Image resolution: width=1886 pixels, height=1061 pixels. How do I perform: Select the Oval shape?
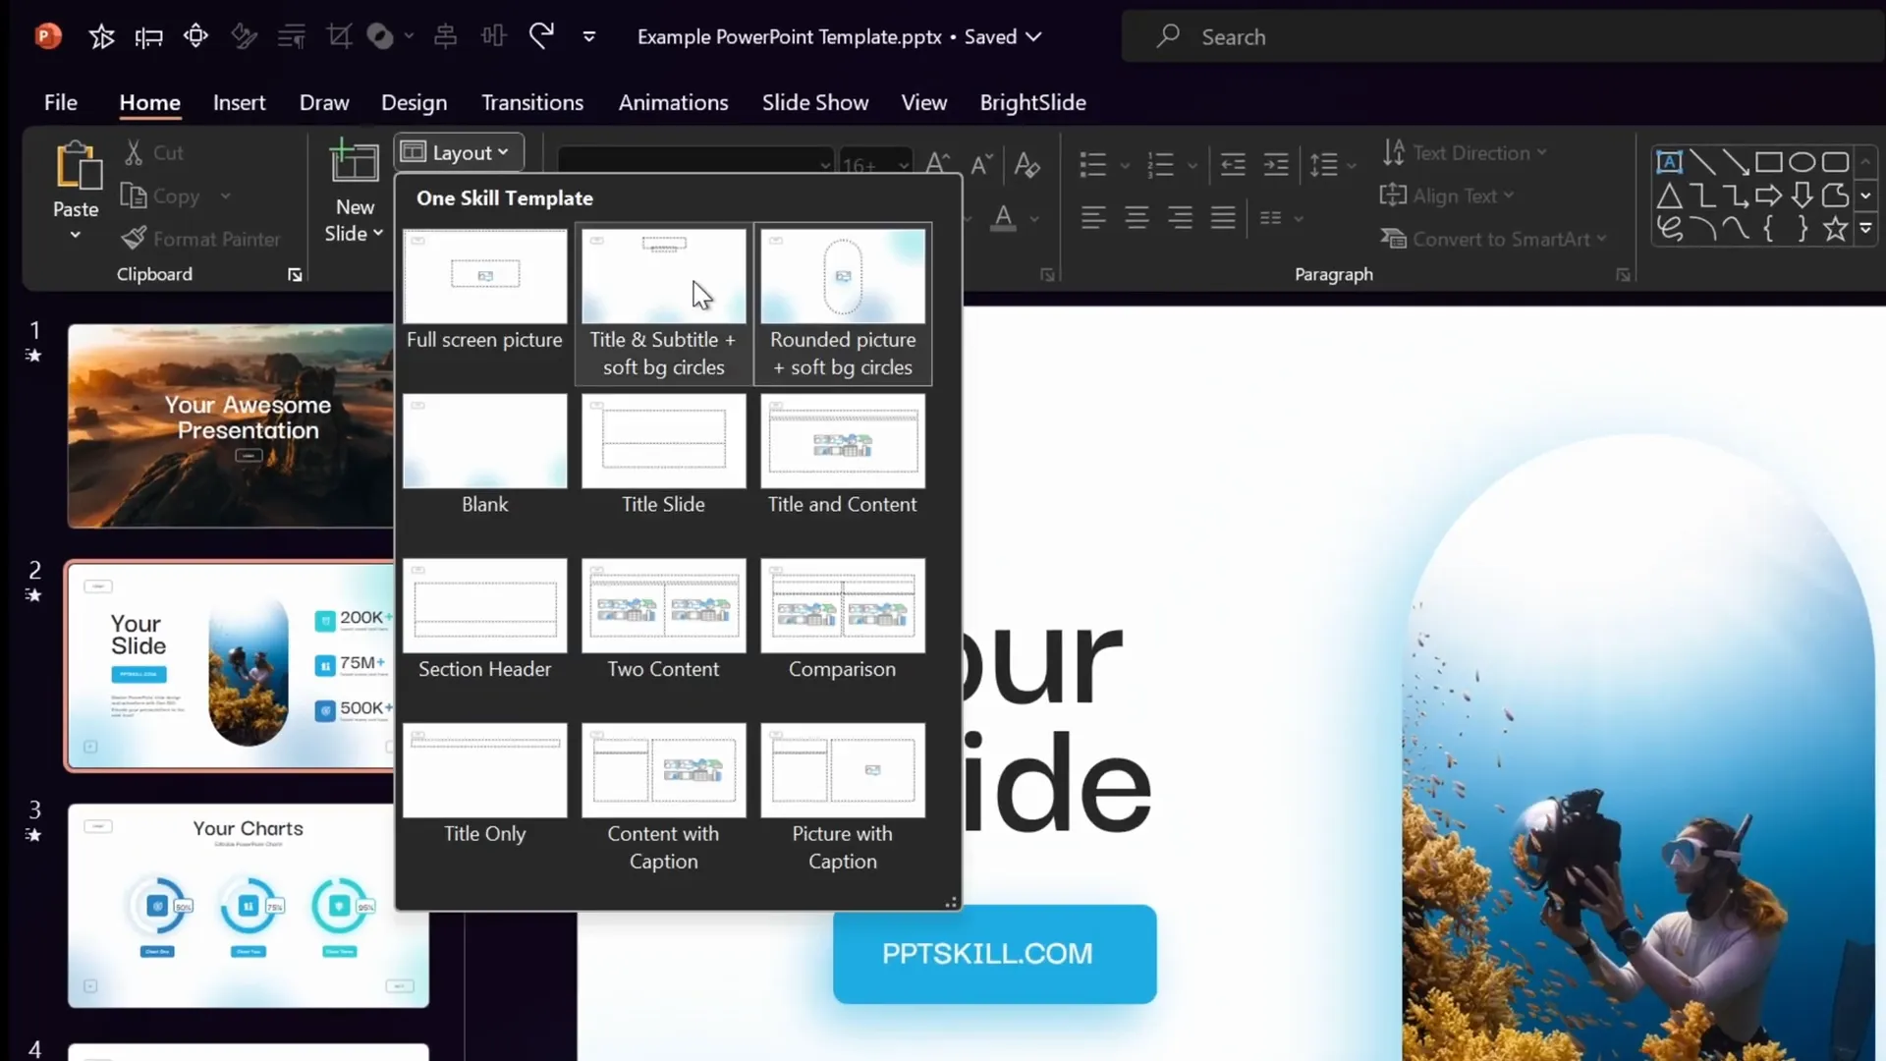tap(1802, 162)
